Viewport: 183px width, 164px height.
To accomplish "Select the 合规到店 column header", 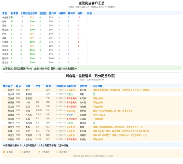I will (x=25, y=13).
